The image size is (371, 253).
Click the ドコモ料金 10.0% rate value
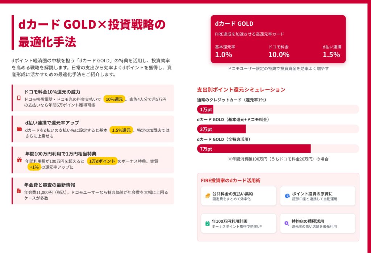(x=279, y=55)
